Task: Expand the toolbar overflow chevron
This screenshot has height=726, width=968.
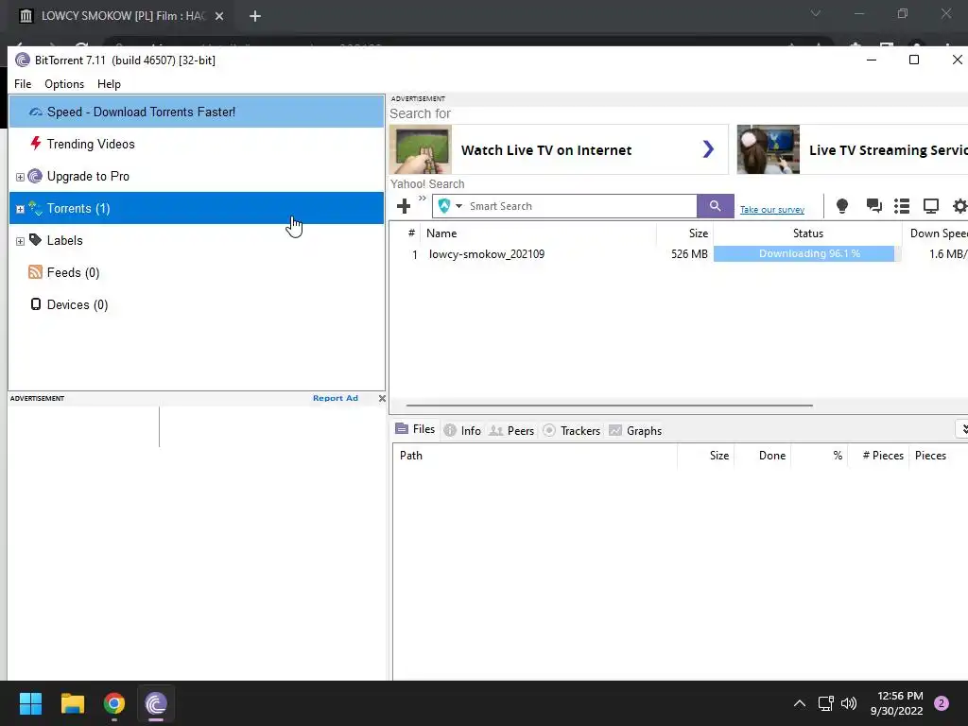Action: 423,199
